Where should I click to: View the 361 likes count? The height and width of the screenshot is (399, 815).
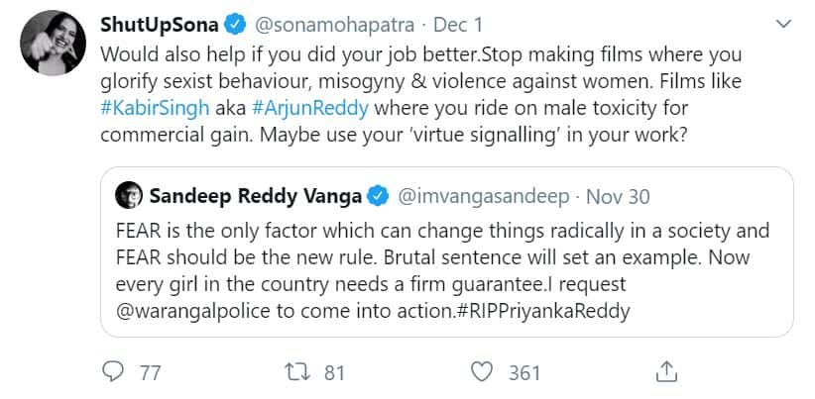pos(524,372)
